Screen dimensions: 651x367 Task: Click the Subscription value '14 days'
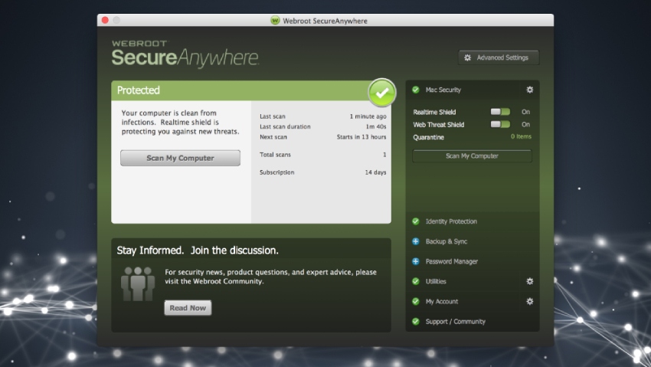(375, 172)
